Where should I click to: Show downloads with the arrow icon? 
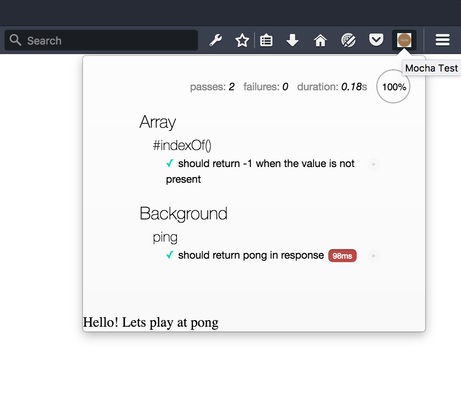coord(292,40)
